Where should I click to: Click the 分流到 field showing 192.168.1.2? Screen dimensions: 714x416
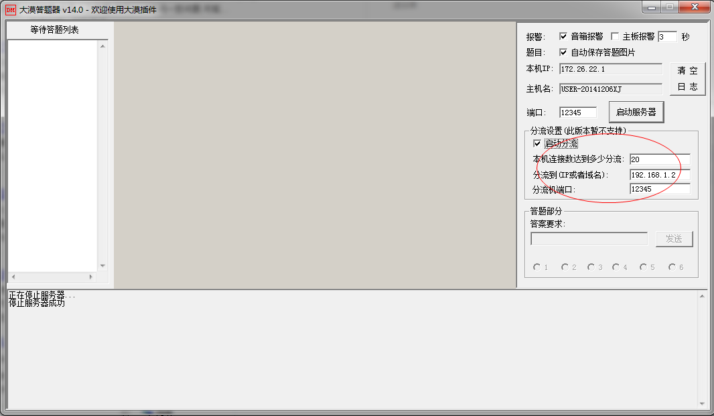coord(659,174)
